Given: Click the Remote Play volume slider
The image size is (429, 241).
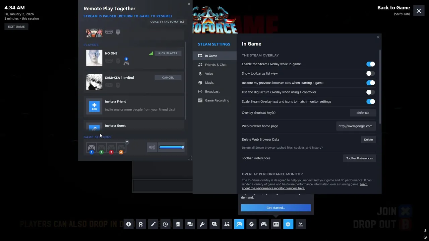Looking at the screenshot, I should [x=172, y=147].
